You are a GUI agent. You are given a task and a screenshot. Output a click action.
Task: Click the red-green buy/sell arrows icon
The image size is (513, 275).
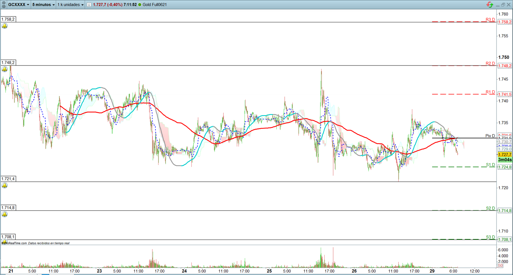490,5
